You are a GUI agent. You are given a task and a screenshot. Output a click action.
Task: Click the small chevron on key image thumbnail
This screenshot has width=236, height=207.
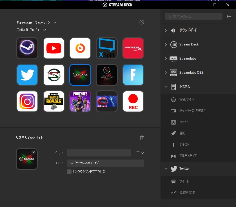coord(34,152)
